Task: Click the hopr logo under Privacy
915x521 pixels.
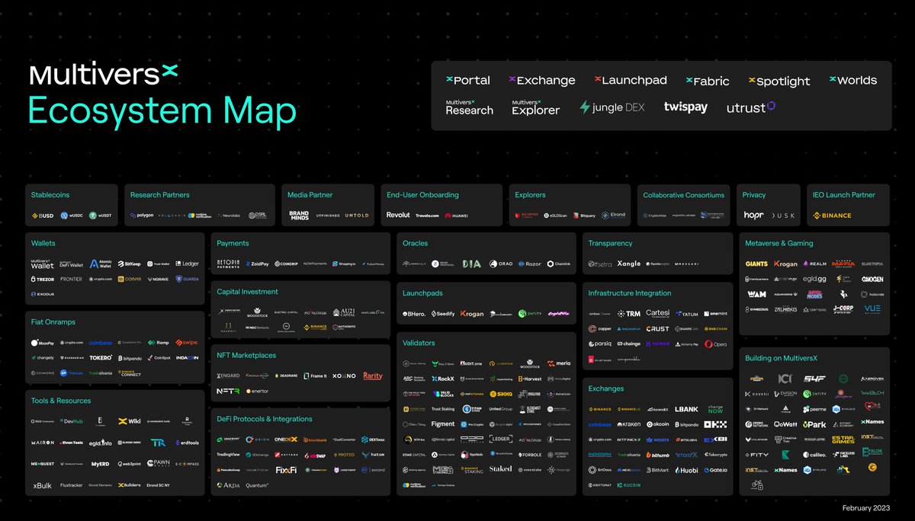Action: [x=754, y=216]
